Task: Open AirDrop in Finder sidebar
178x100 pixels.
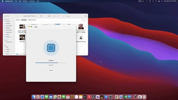Action: pyautogui.click(x=8, y=21)
